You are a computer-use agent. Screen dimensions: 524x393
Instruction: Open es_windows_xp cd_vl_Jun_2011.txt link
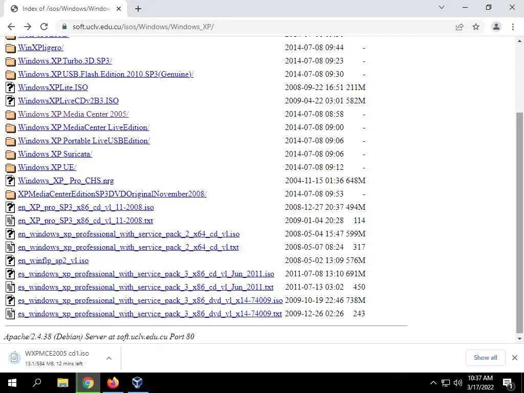(x=146, y=287)
